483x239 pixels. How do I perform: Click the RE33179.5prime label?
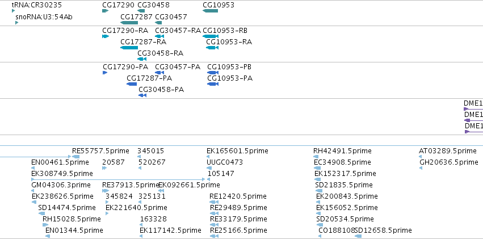coord(238,219)
